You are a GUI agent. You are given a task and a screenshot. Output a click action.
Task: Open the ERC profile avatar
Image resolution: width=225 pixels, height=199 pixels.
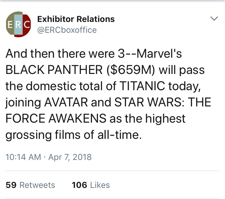[x=18, y=24]
